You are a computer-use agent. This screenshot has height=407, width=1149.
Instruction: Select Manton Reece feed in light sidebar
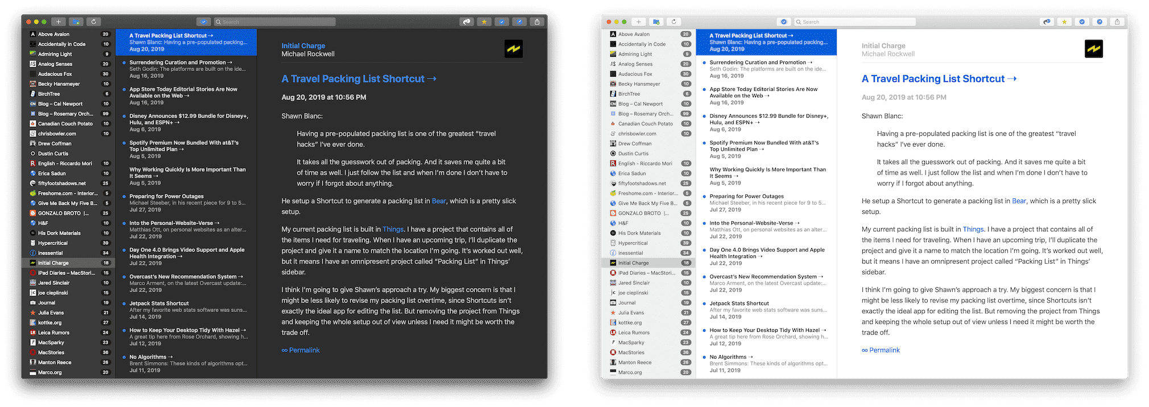coord(648,362)
